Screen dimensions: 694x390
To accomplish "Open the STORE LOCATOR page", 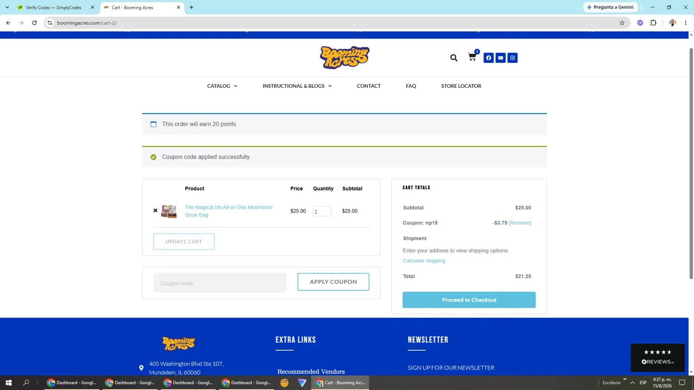I will (x=461, y=86).
